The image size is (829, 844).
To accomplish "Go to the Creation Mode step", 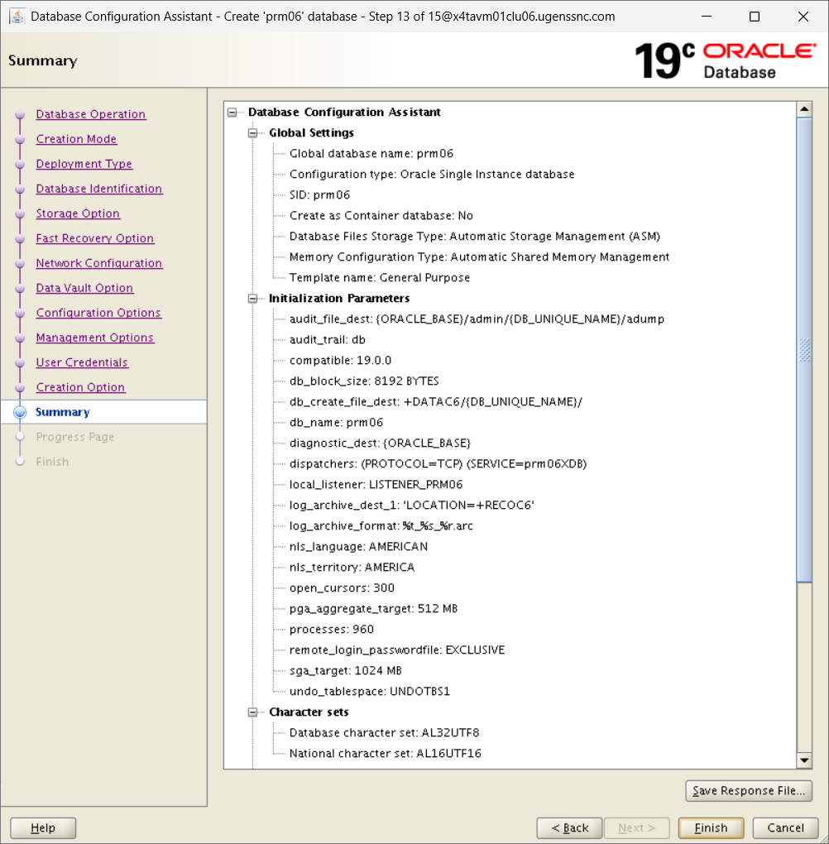I will pos(76,139).
